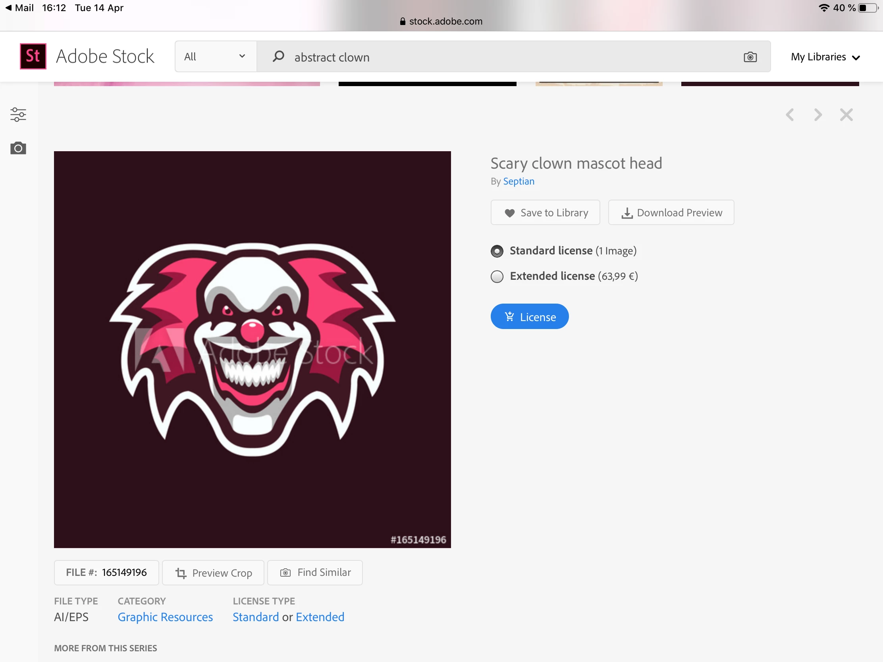Viewport: 883px width, 662px height.
Task: Expand the My Libraries dropdown
Action: pos(825,57)
